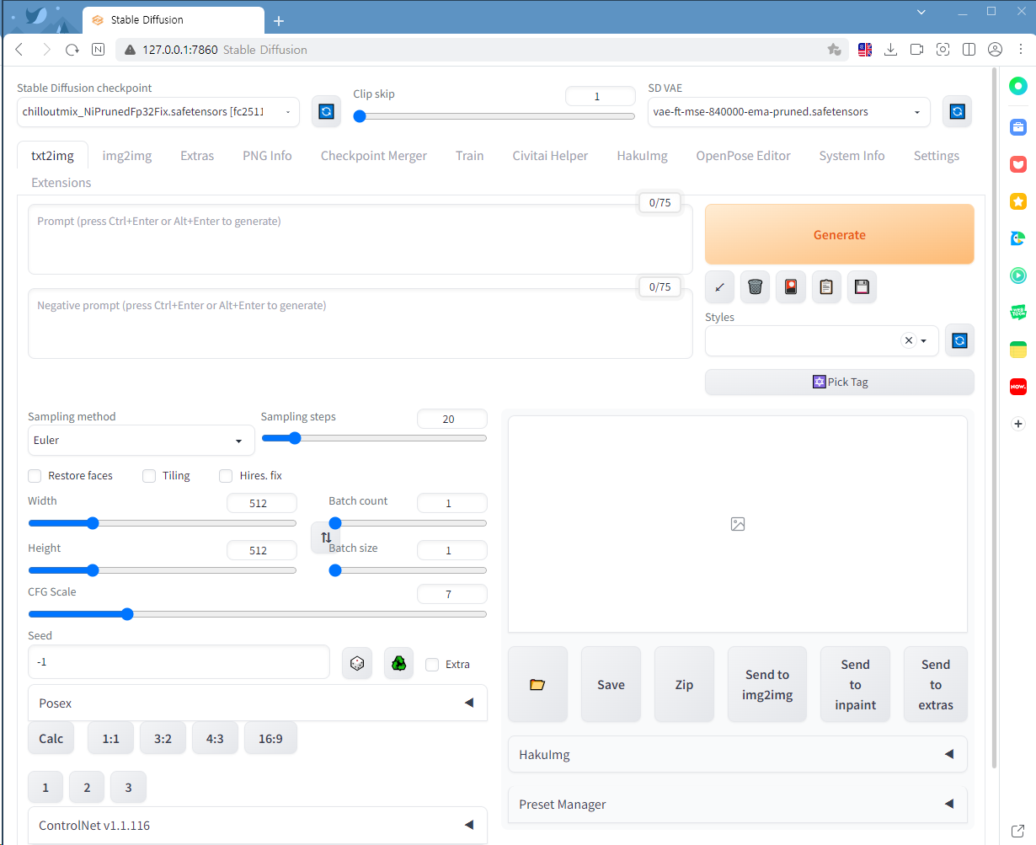Click the Zip button
The image size is (1036, 845).
coord(684,685)
